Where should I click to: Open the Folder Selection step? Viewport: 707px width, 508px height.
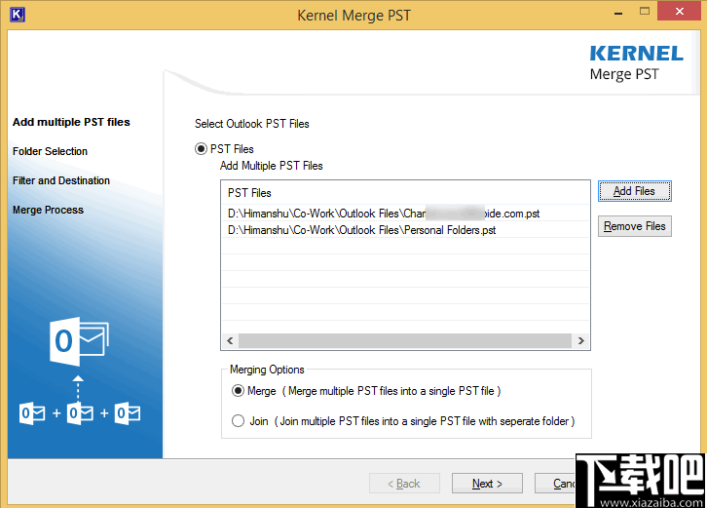tap(50, 151)
